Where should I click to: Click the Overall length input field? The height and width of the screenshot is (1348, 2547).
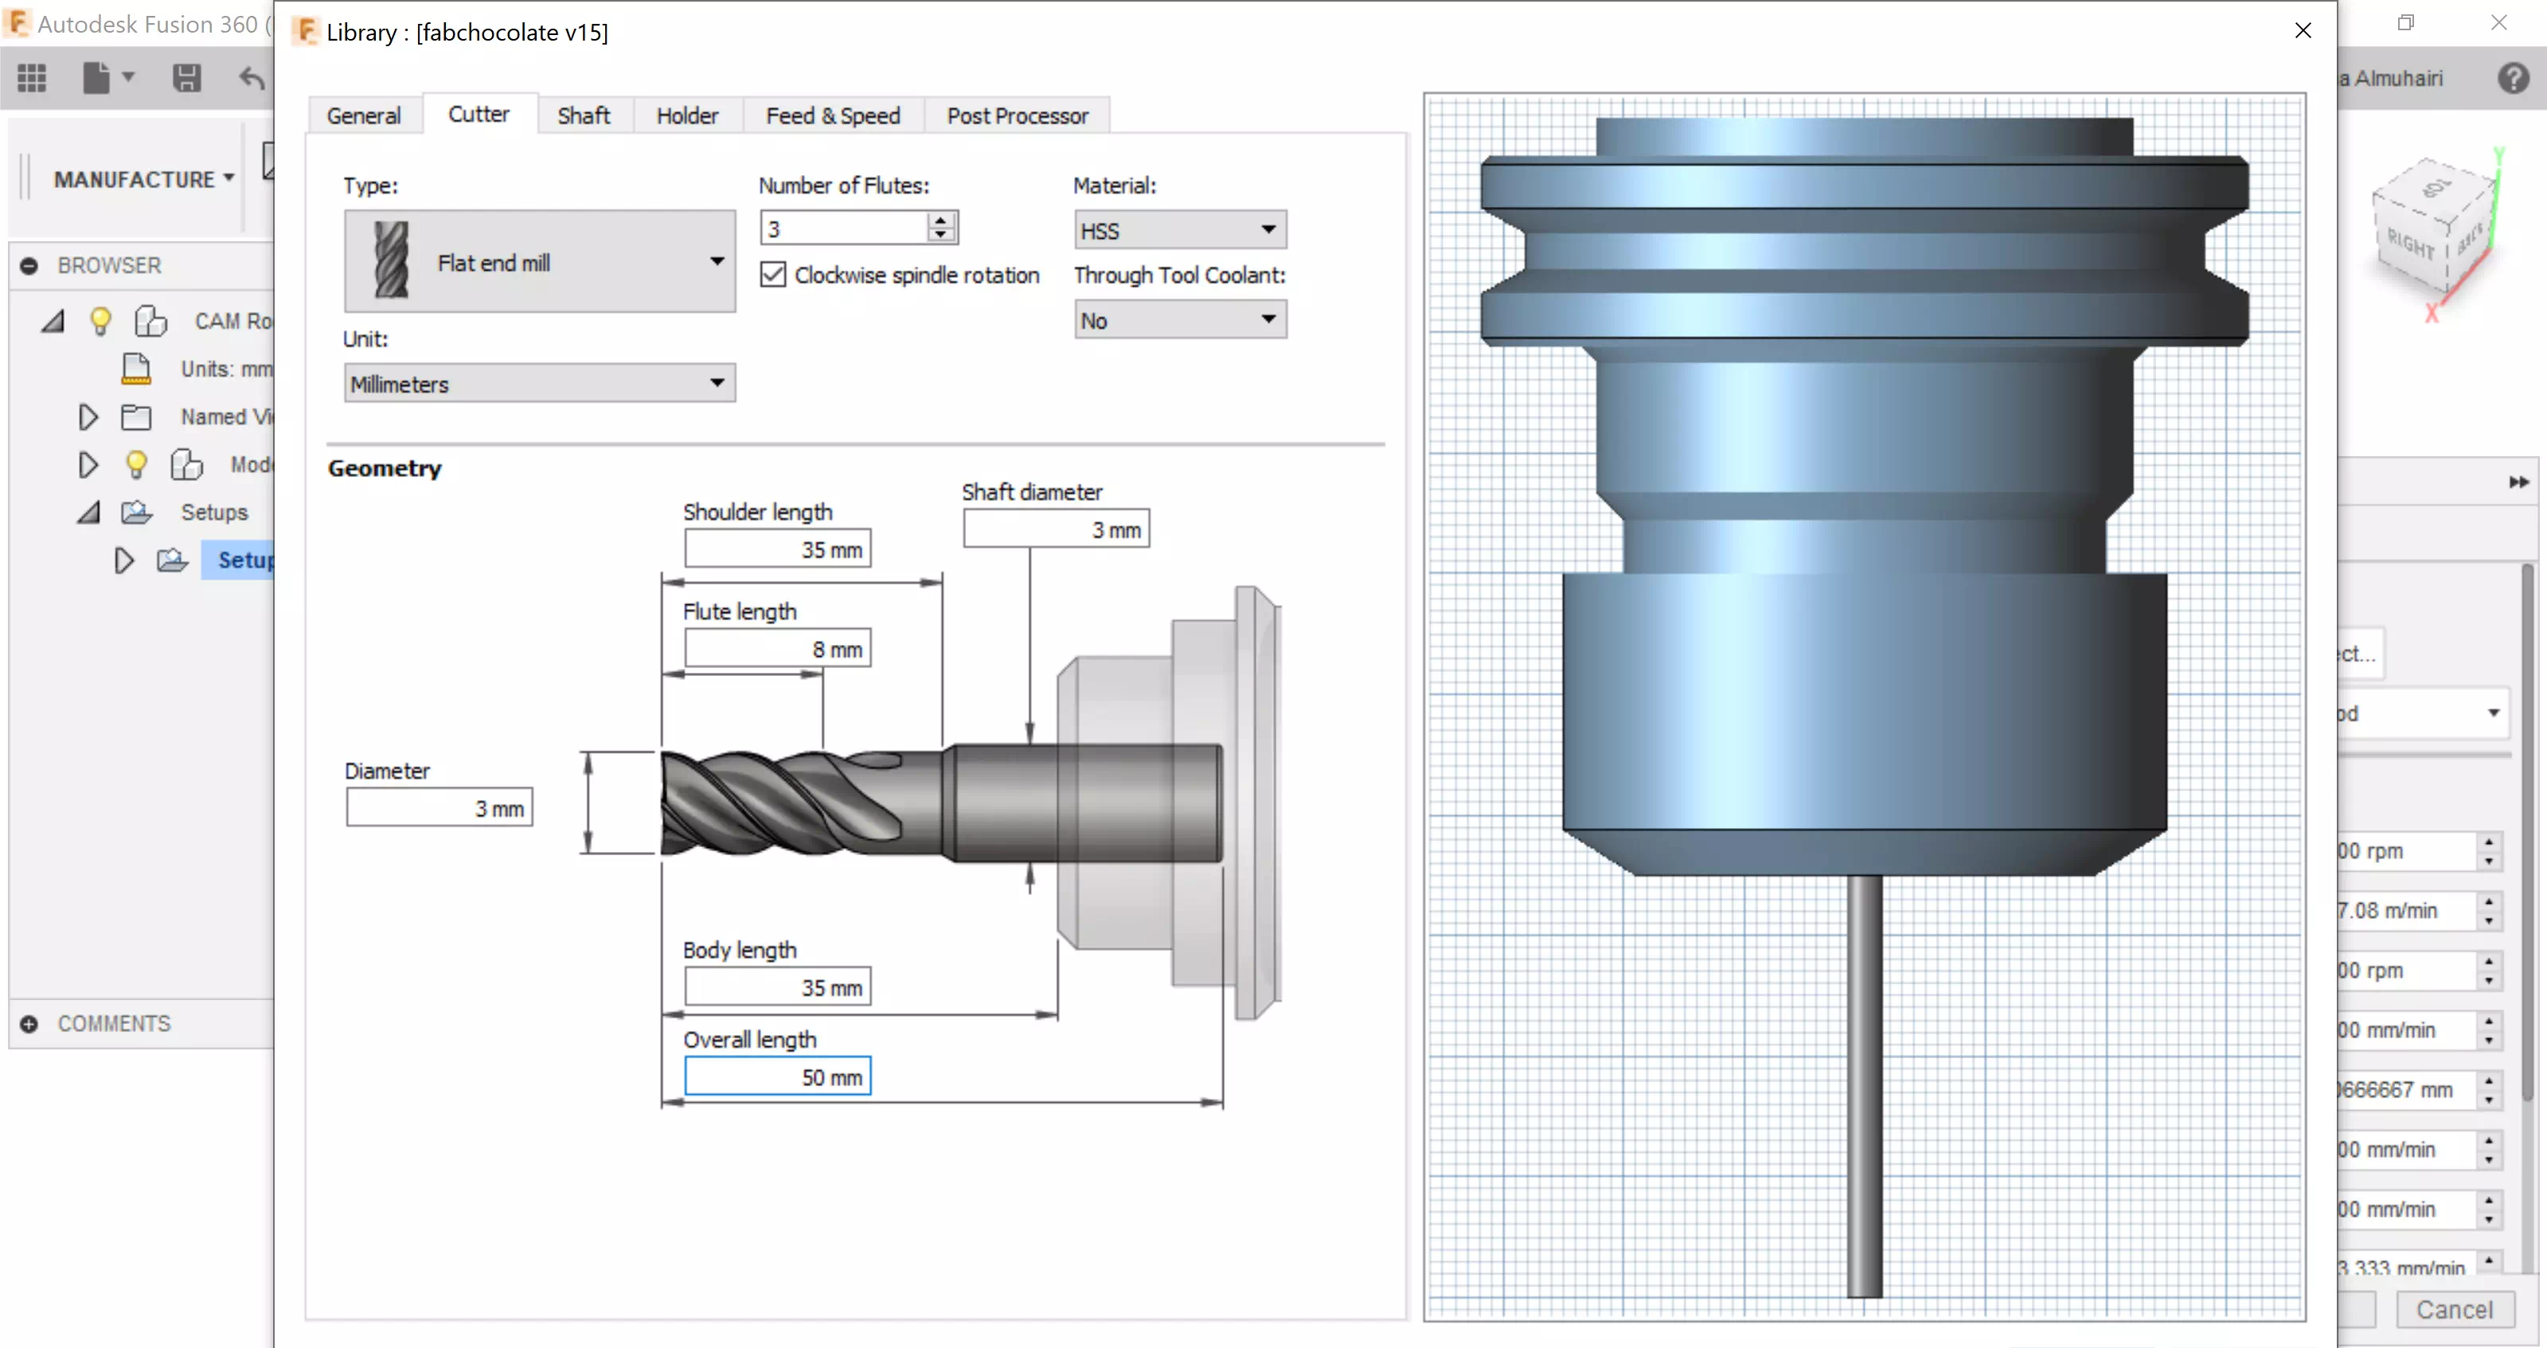tap(777, 1076)
